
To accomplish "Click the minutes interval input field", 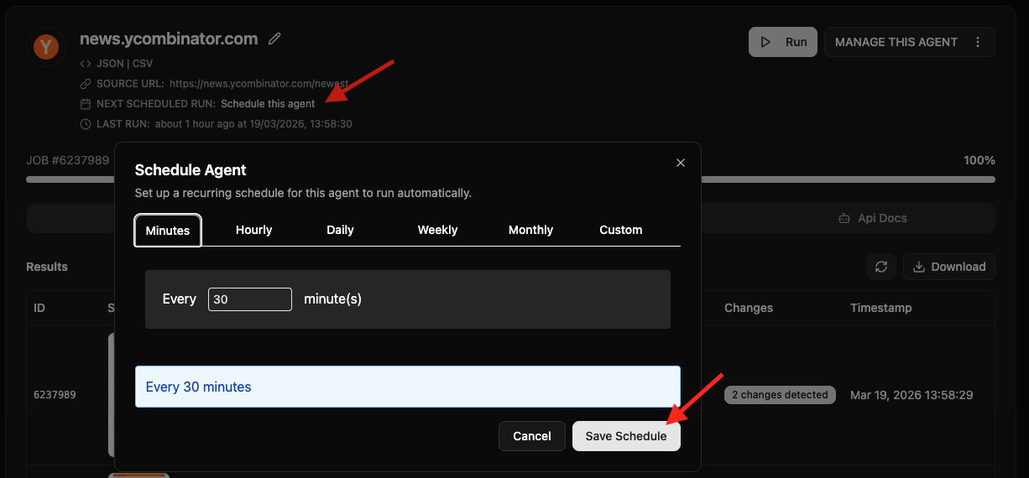I will point(249,299).
